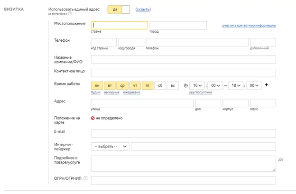Click the круглосуточно link
This screenshot has height=194, width=296.
[x=201, y=92]
